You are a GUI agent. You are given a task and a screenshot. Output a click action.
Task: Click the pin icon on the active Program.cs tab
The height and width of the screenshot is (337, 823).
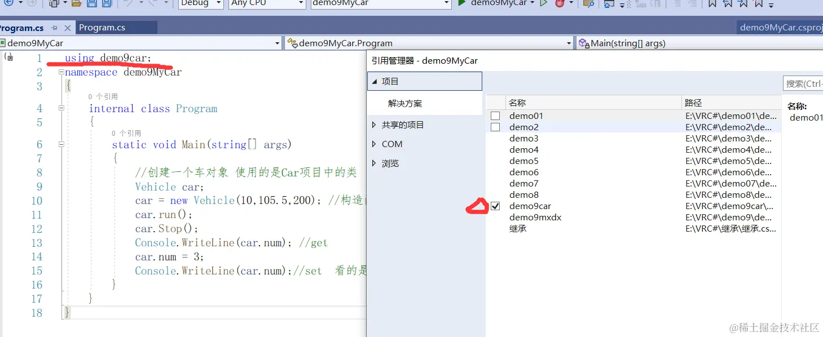tap(55, 28)
